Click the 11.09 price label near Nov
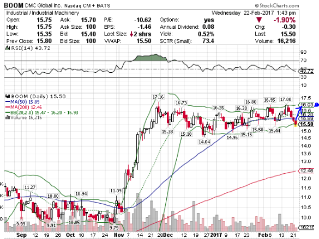319x239 pixels. (x=116, y=191)
